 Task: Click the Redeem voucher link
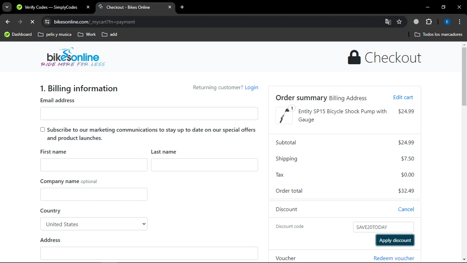394,258
